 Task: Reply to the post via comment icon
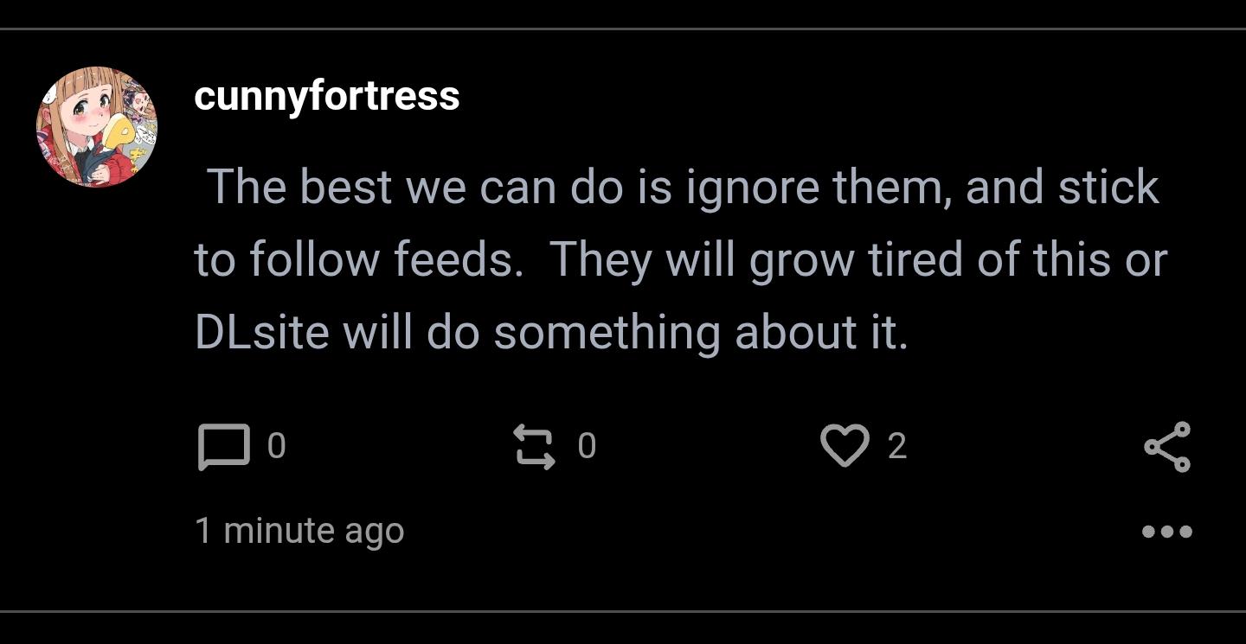point(223,447)
